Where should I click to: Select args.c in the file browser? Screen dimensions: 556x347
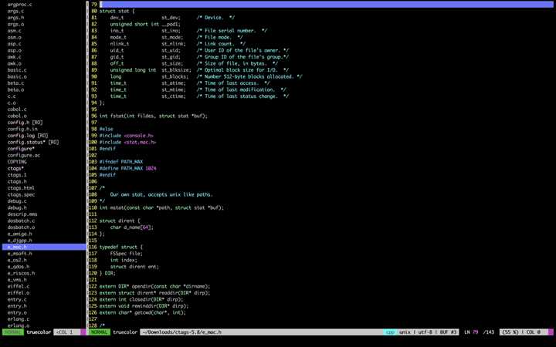click(x=15, y=11)
